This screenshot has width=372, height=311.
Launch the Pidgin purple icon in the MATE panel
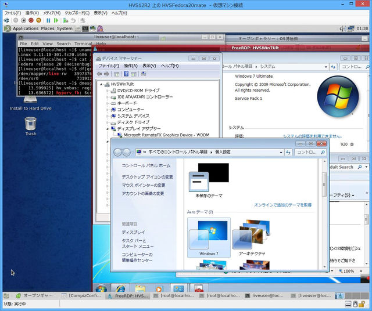(x=100, y=28)
